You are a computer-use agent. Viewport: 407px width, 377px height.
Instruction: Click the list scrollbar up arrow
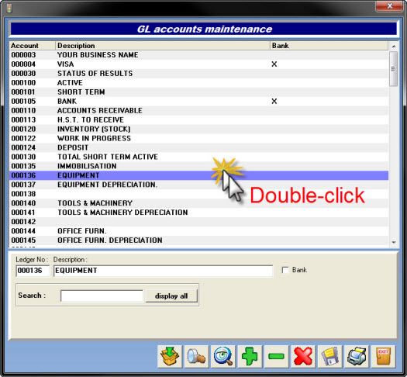[x=394, y=46]
